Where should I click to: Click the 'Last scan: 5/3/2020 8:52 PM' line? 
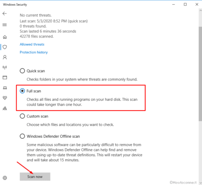pyautogui.click(x=54, y=21)
